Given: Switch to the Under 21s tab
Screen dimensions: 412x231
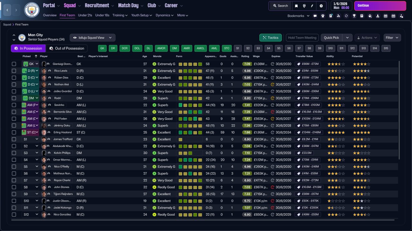Looking at the screenshot, I should tap(85, 15).
